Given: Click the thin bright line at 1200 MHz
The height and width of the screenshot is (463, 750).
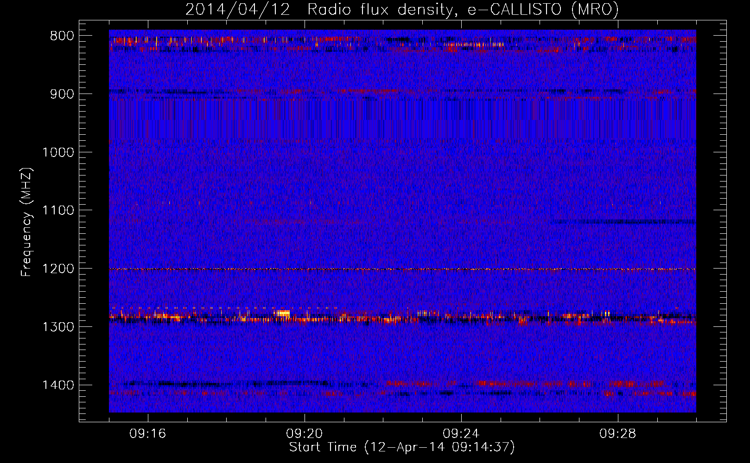Looking at the screenshot, I should tap(402, 269).
